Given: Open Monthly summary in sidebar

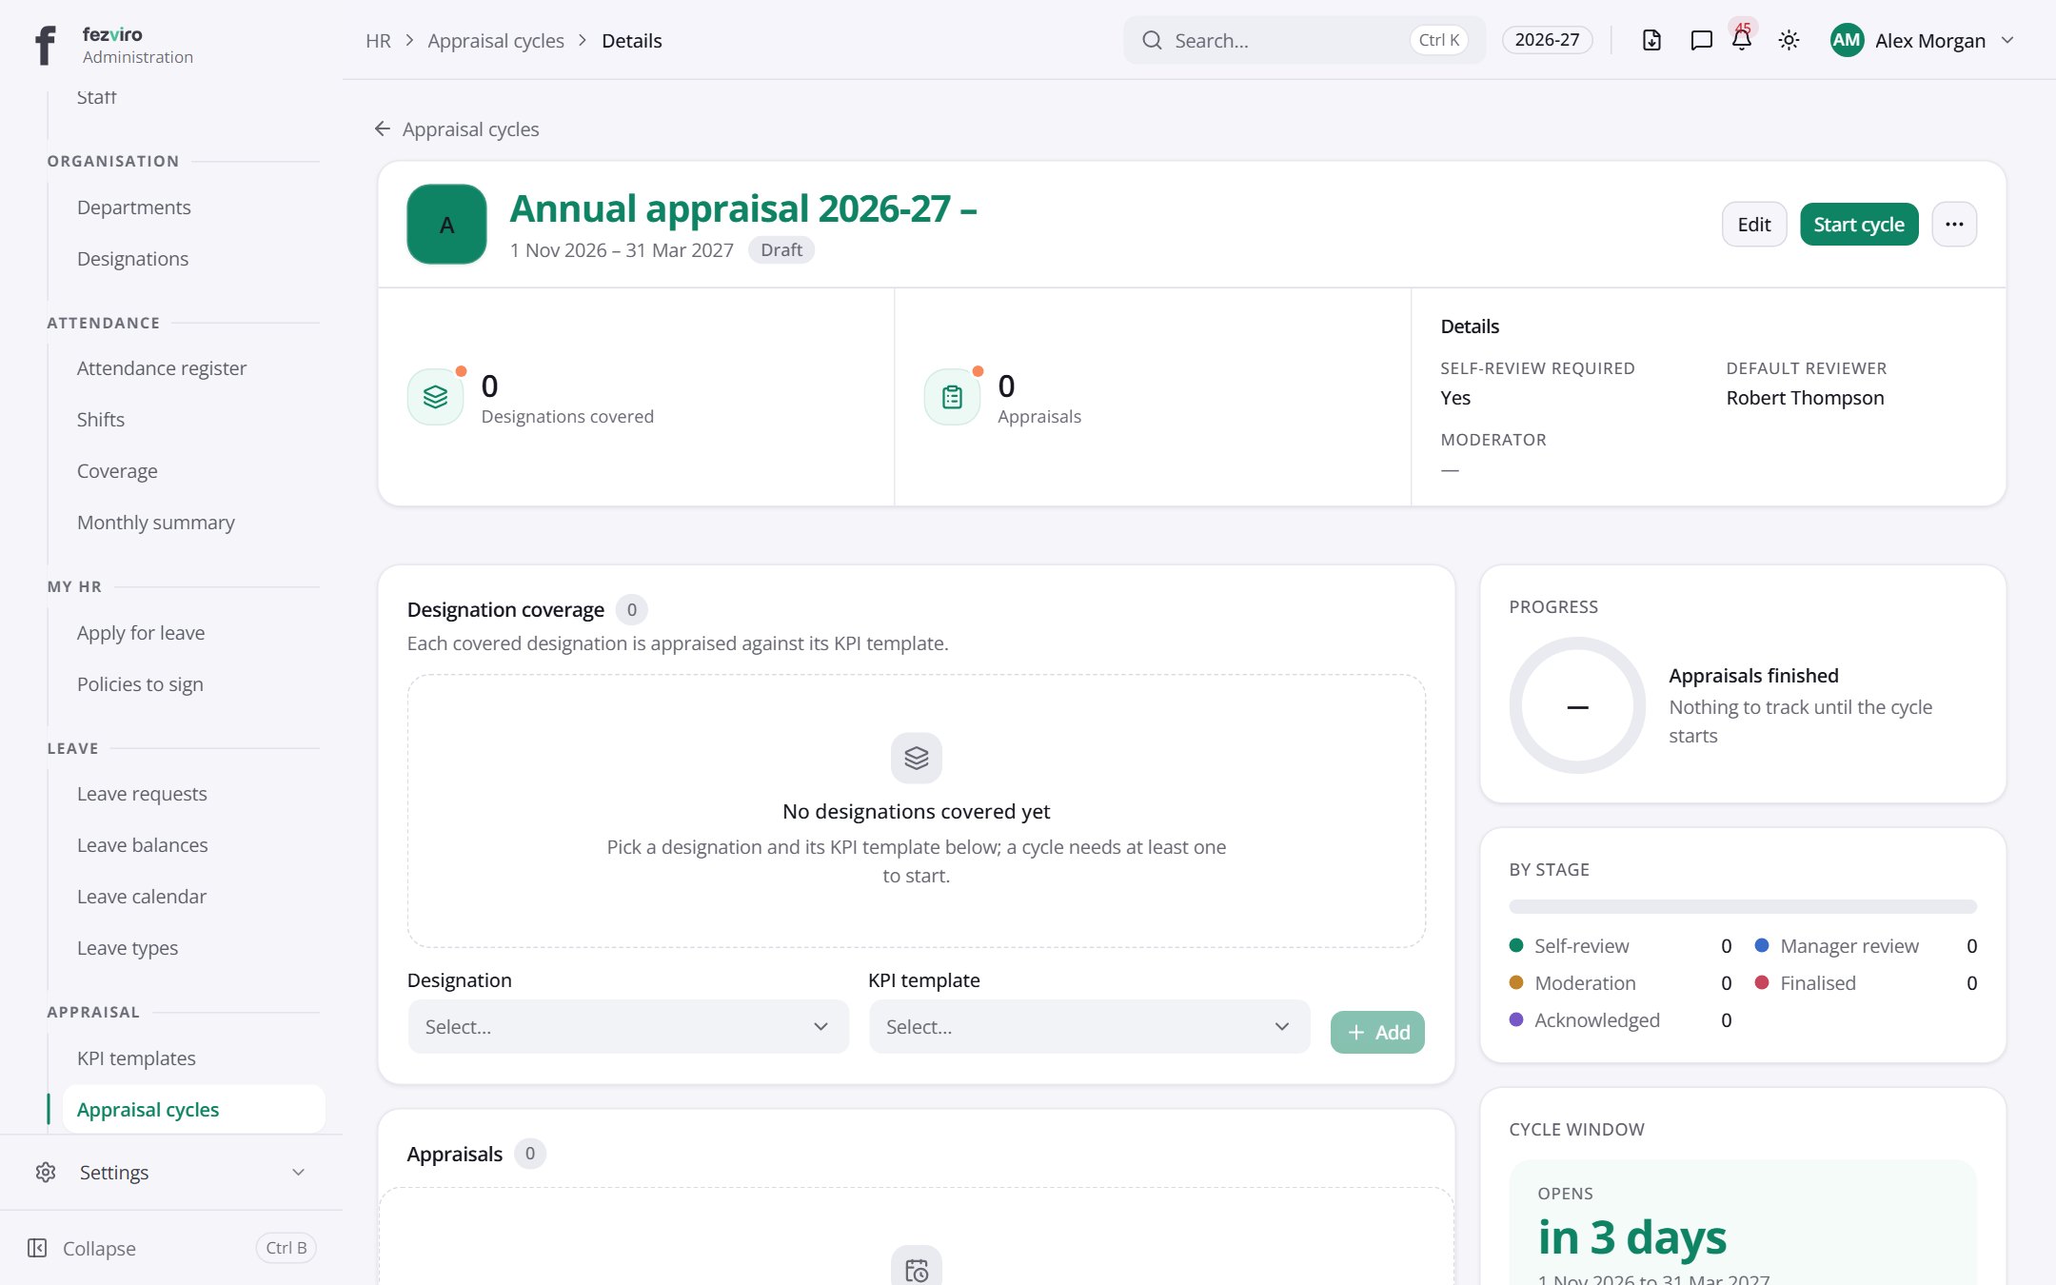Looking at the screenshot, I should [155, 523].
